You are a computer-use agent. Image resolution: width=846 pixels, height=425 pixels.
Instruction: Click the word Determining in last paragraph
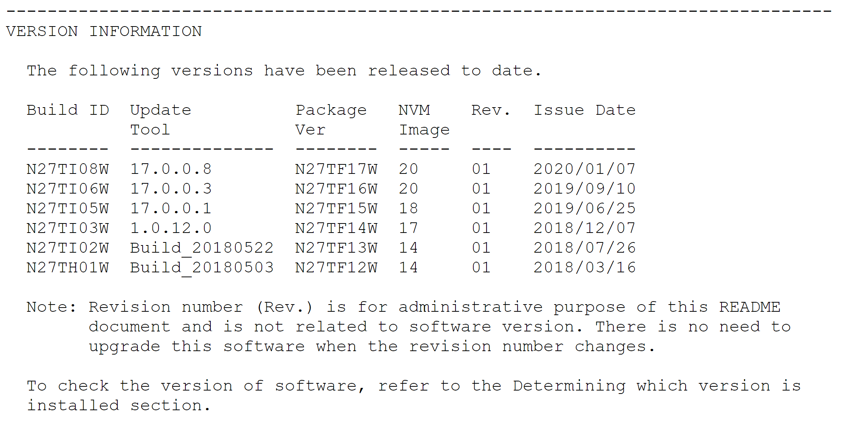(x=569, y=386)
